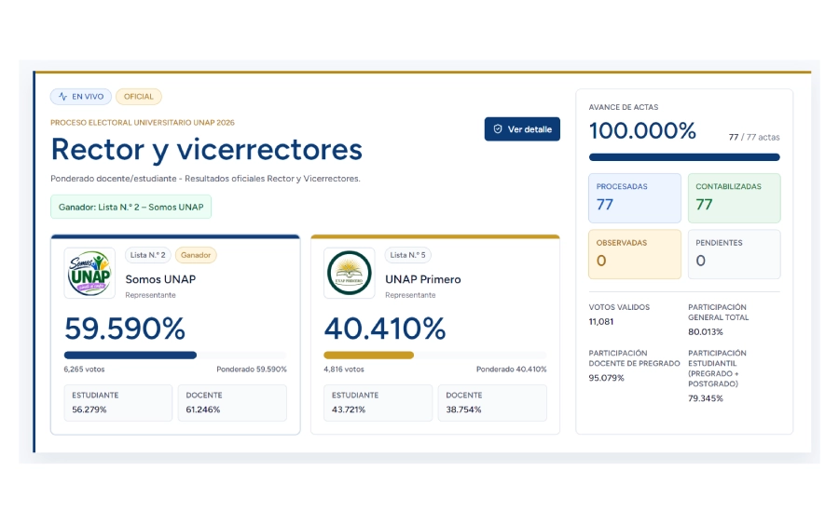Click the participación estudiantil 79.345% value
The image size is (839, 524).
pyautogui.click(x=706, y=398)
